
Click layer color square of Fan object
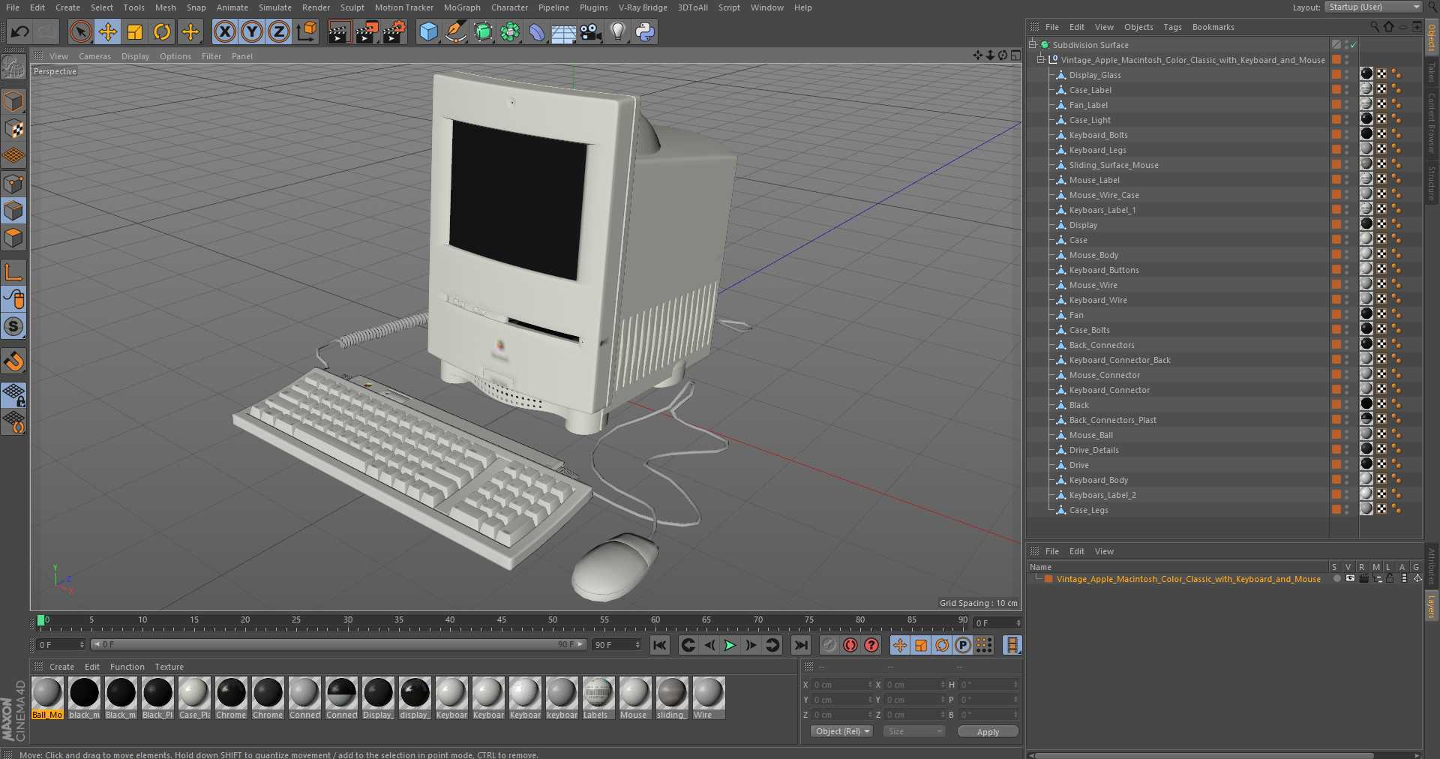coord(1336,314)
